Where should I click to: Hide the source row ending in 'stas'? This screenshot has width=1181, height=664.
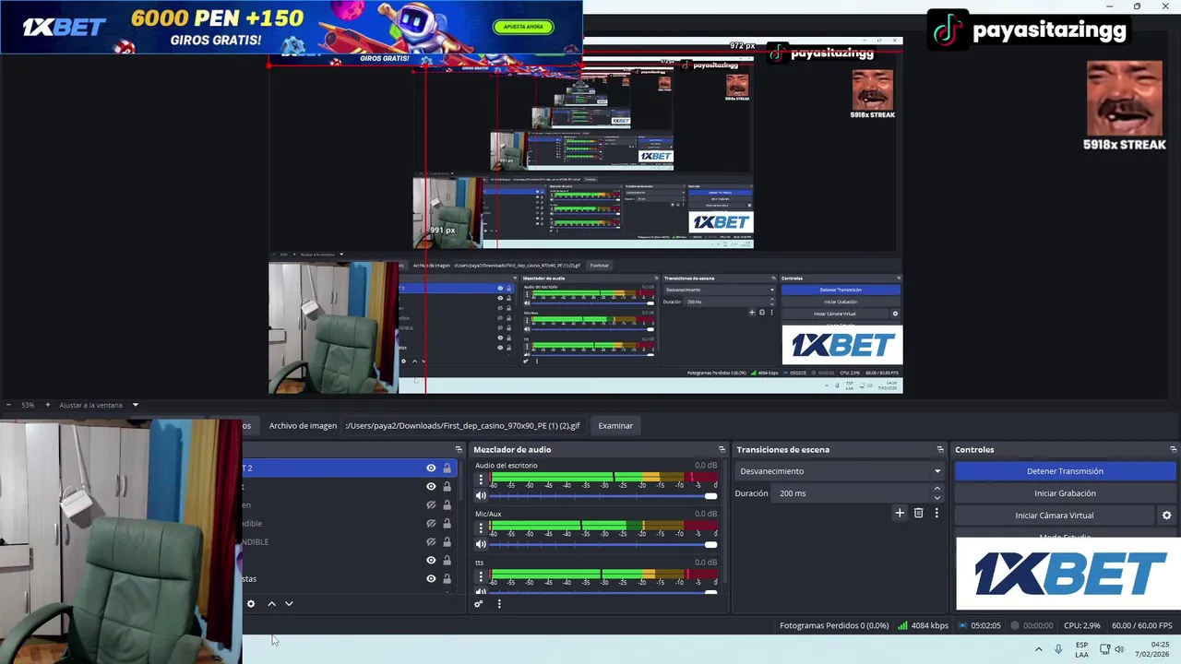pyautogui.click(x=431, y=579)
